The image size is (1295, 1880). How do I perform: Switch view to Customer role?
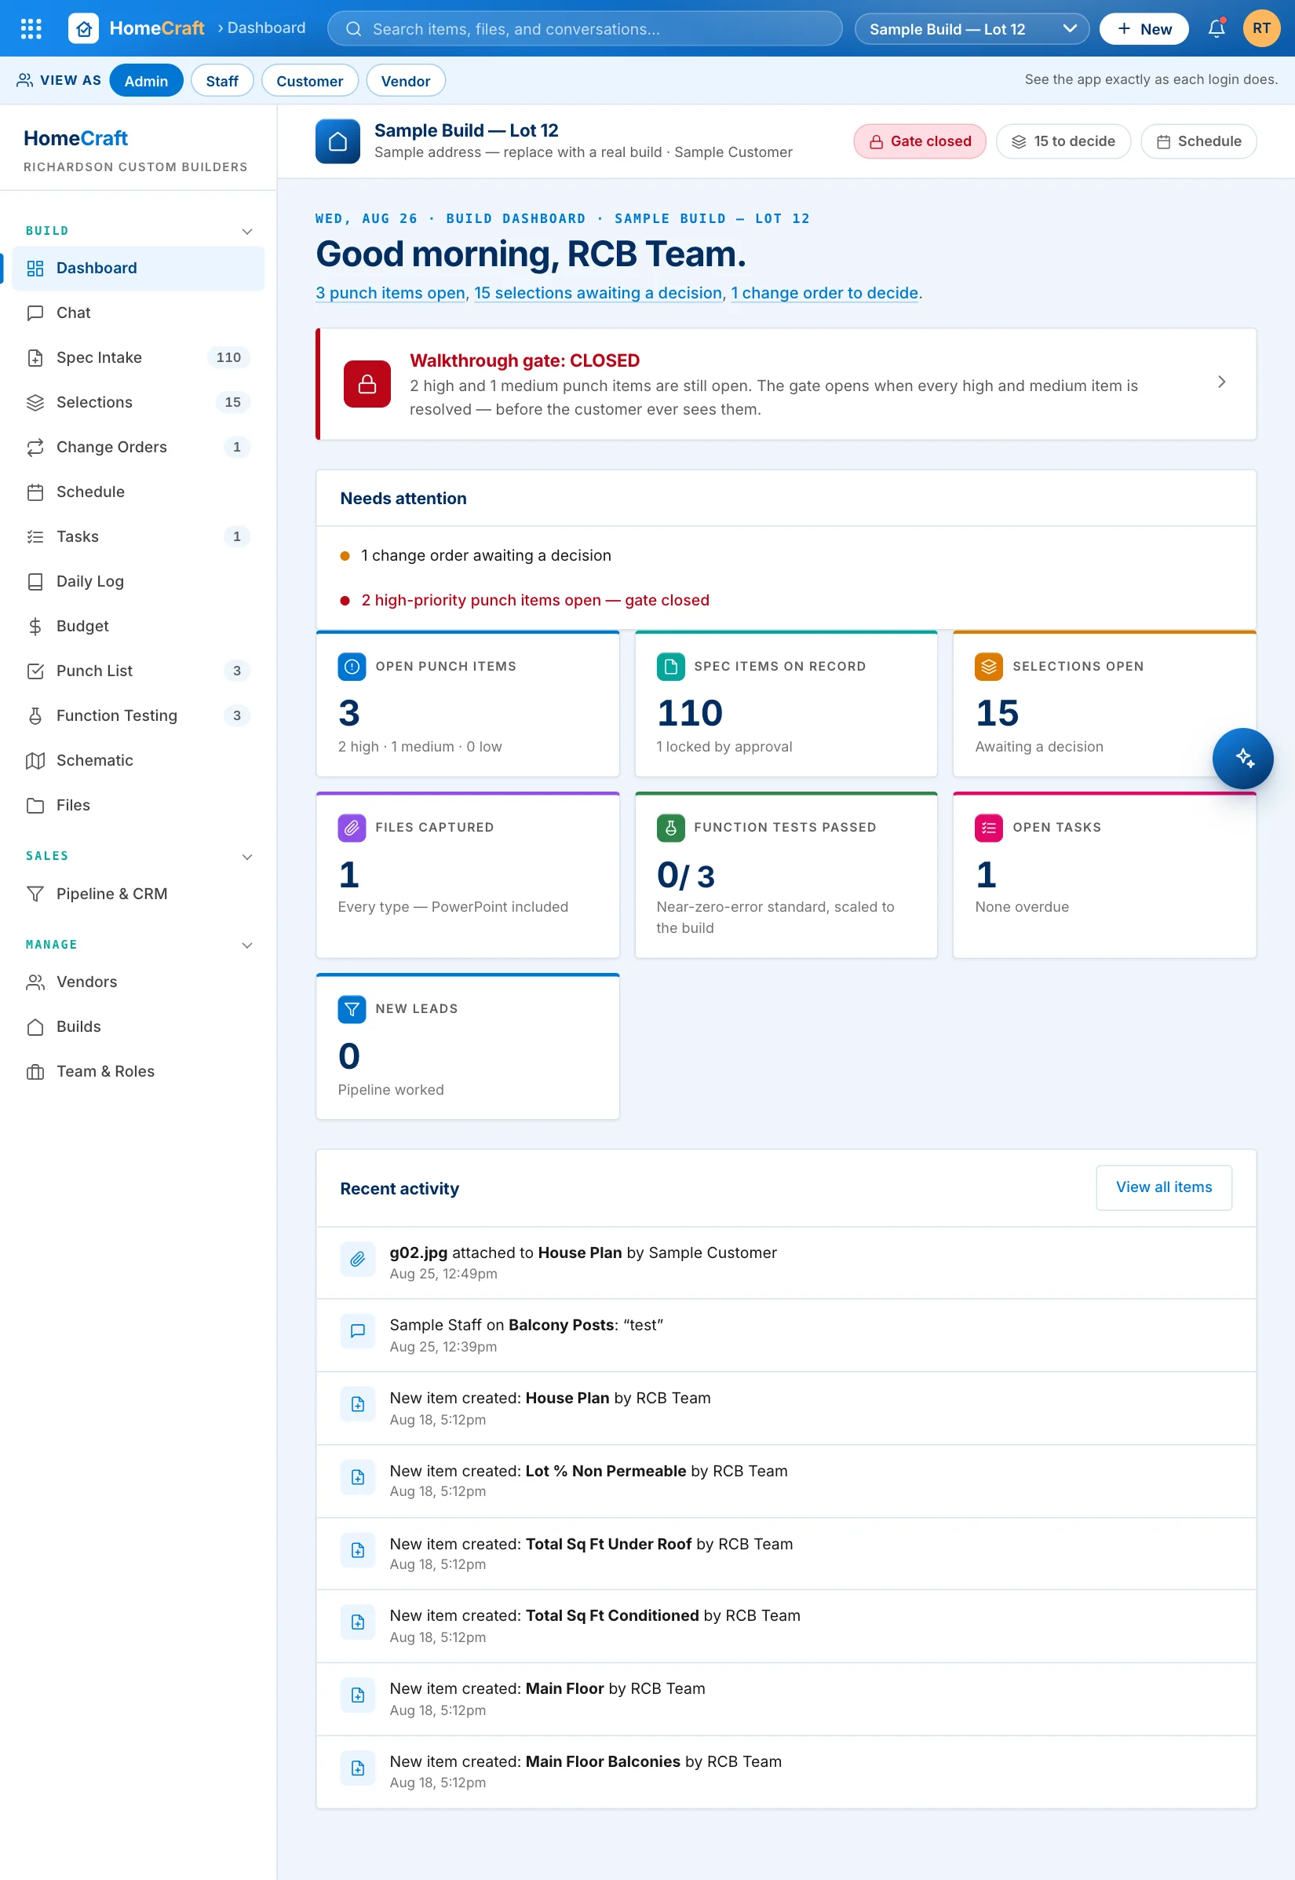[x=309, y=80]
